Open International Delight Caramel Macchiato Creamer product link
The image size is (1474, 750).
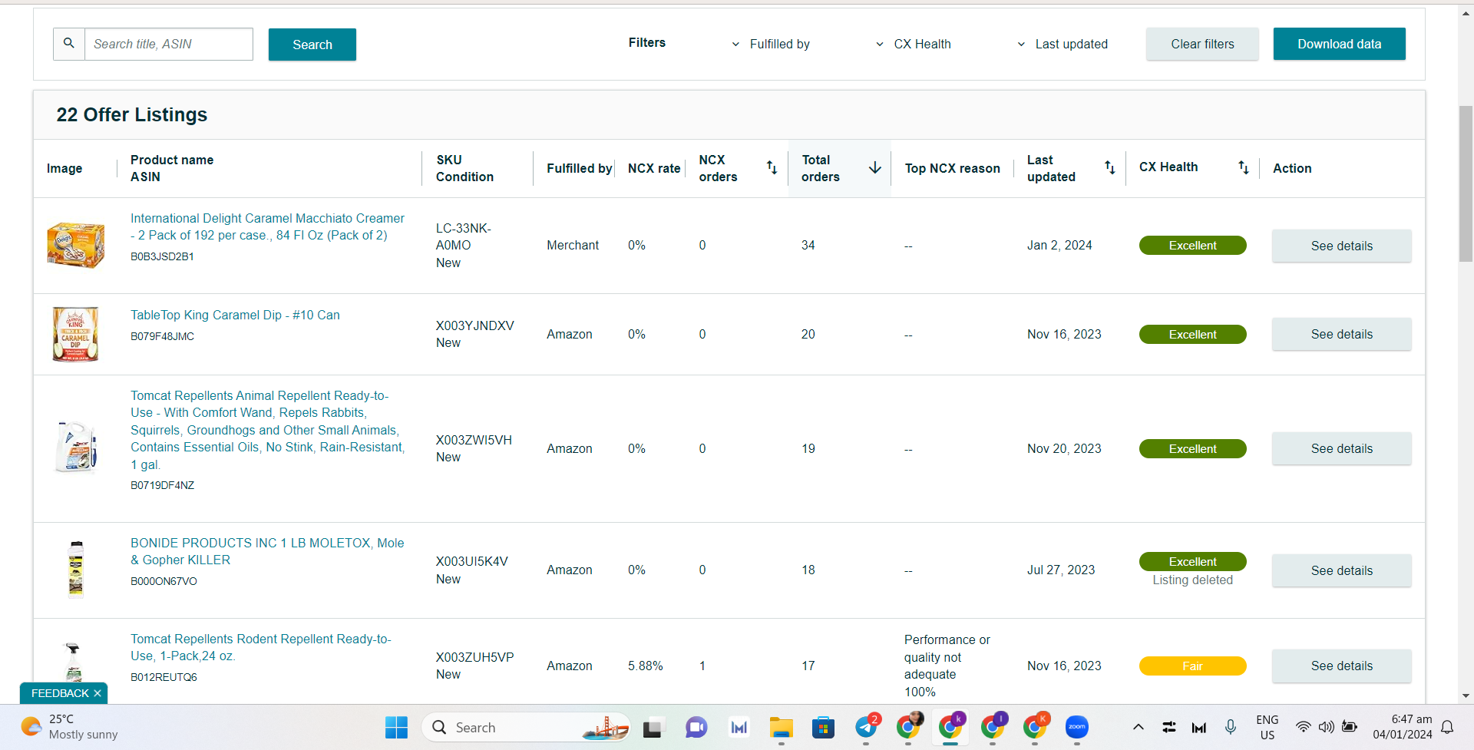click(x=267, y=226)
